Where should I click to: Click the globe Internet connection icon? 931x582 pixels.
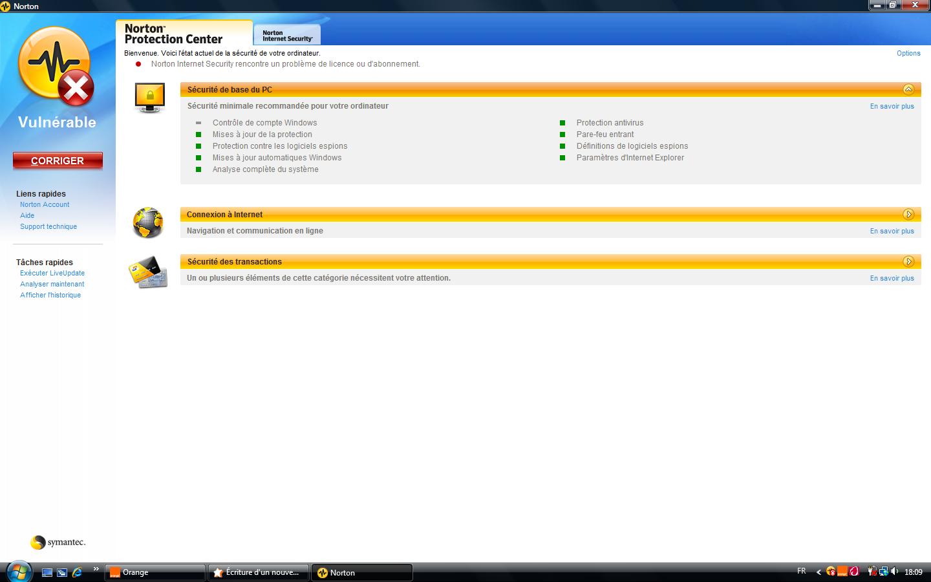[148, 222]
